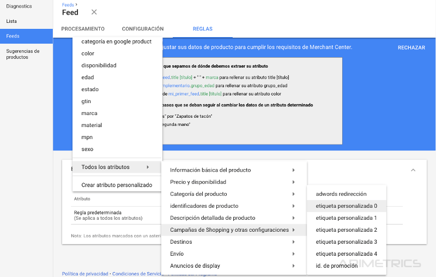Open the REGLAS tab
The image size is (436, 277).
[x=203, y=29]
